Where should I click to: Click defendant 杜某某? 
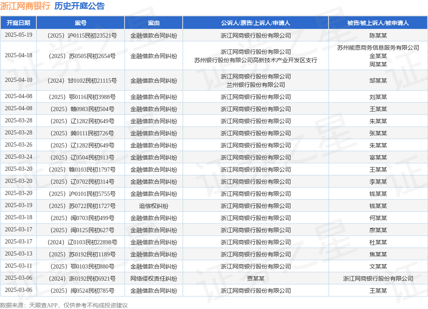coord(378,243)
